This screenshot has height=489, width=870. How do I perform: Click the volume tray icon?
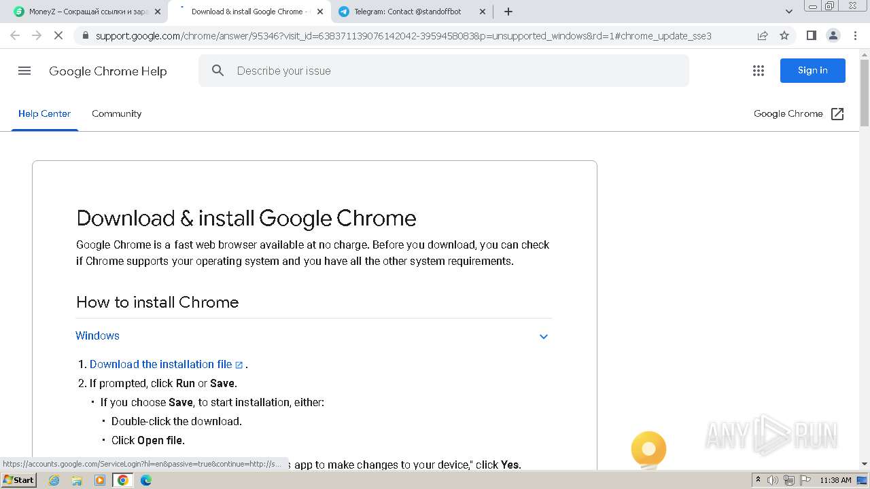click(773, 480)
